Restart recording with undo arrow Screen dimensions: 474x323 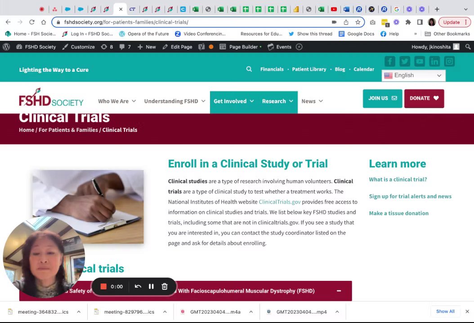coord(138,287)
